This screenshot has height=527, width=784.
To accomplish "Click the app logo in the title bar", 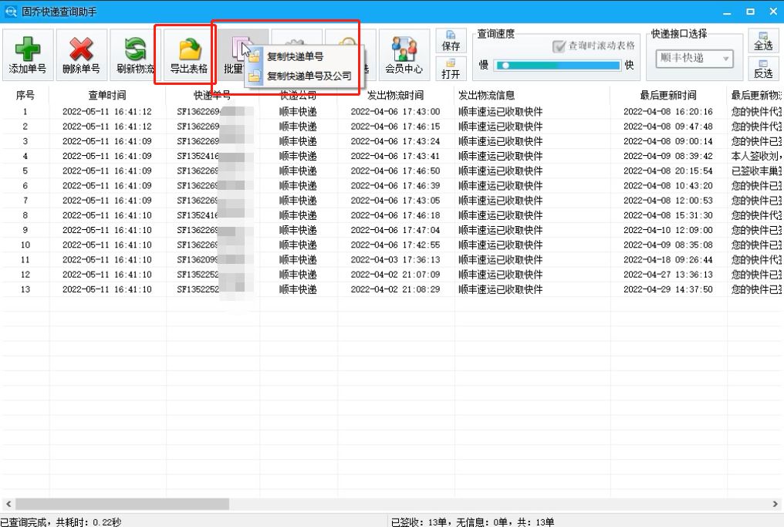I will [9, 10].
